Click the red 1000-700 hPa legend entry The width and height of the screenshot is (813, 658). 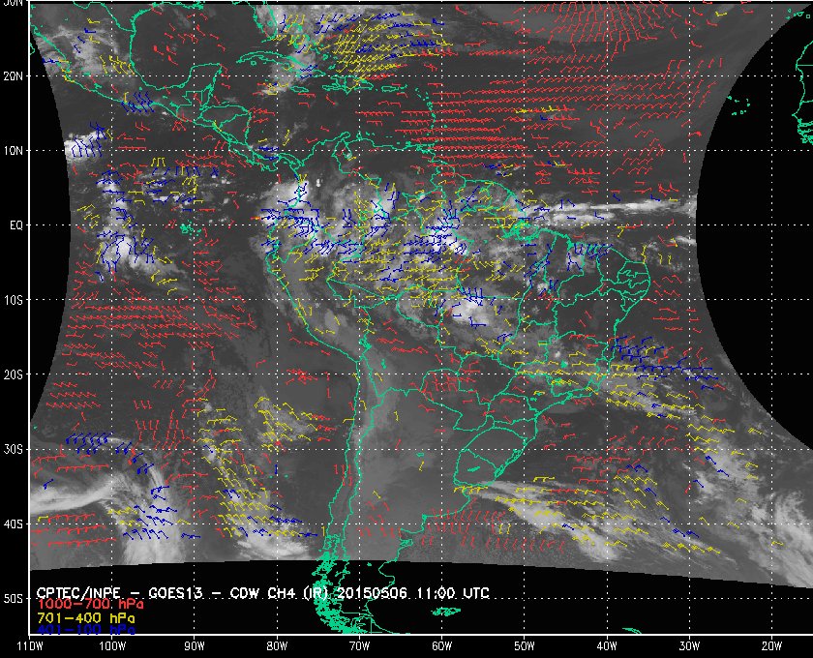90,605
